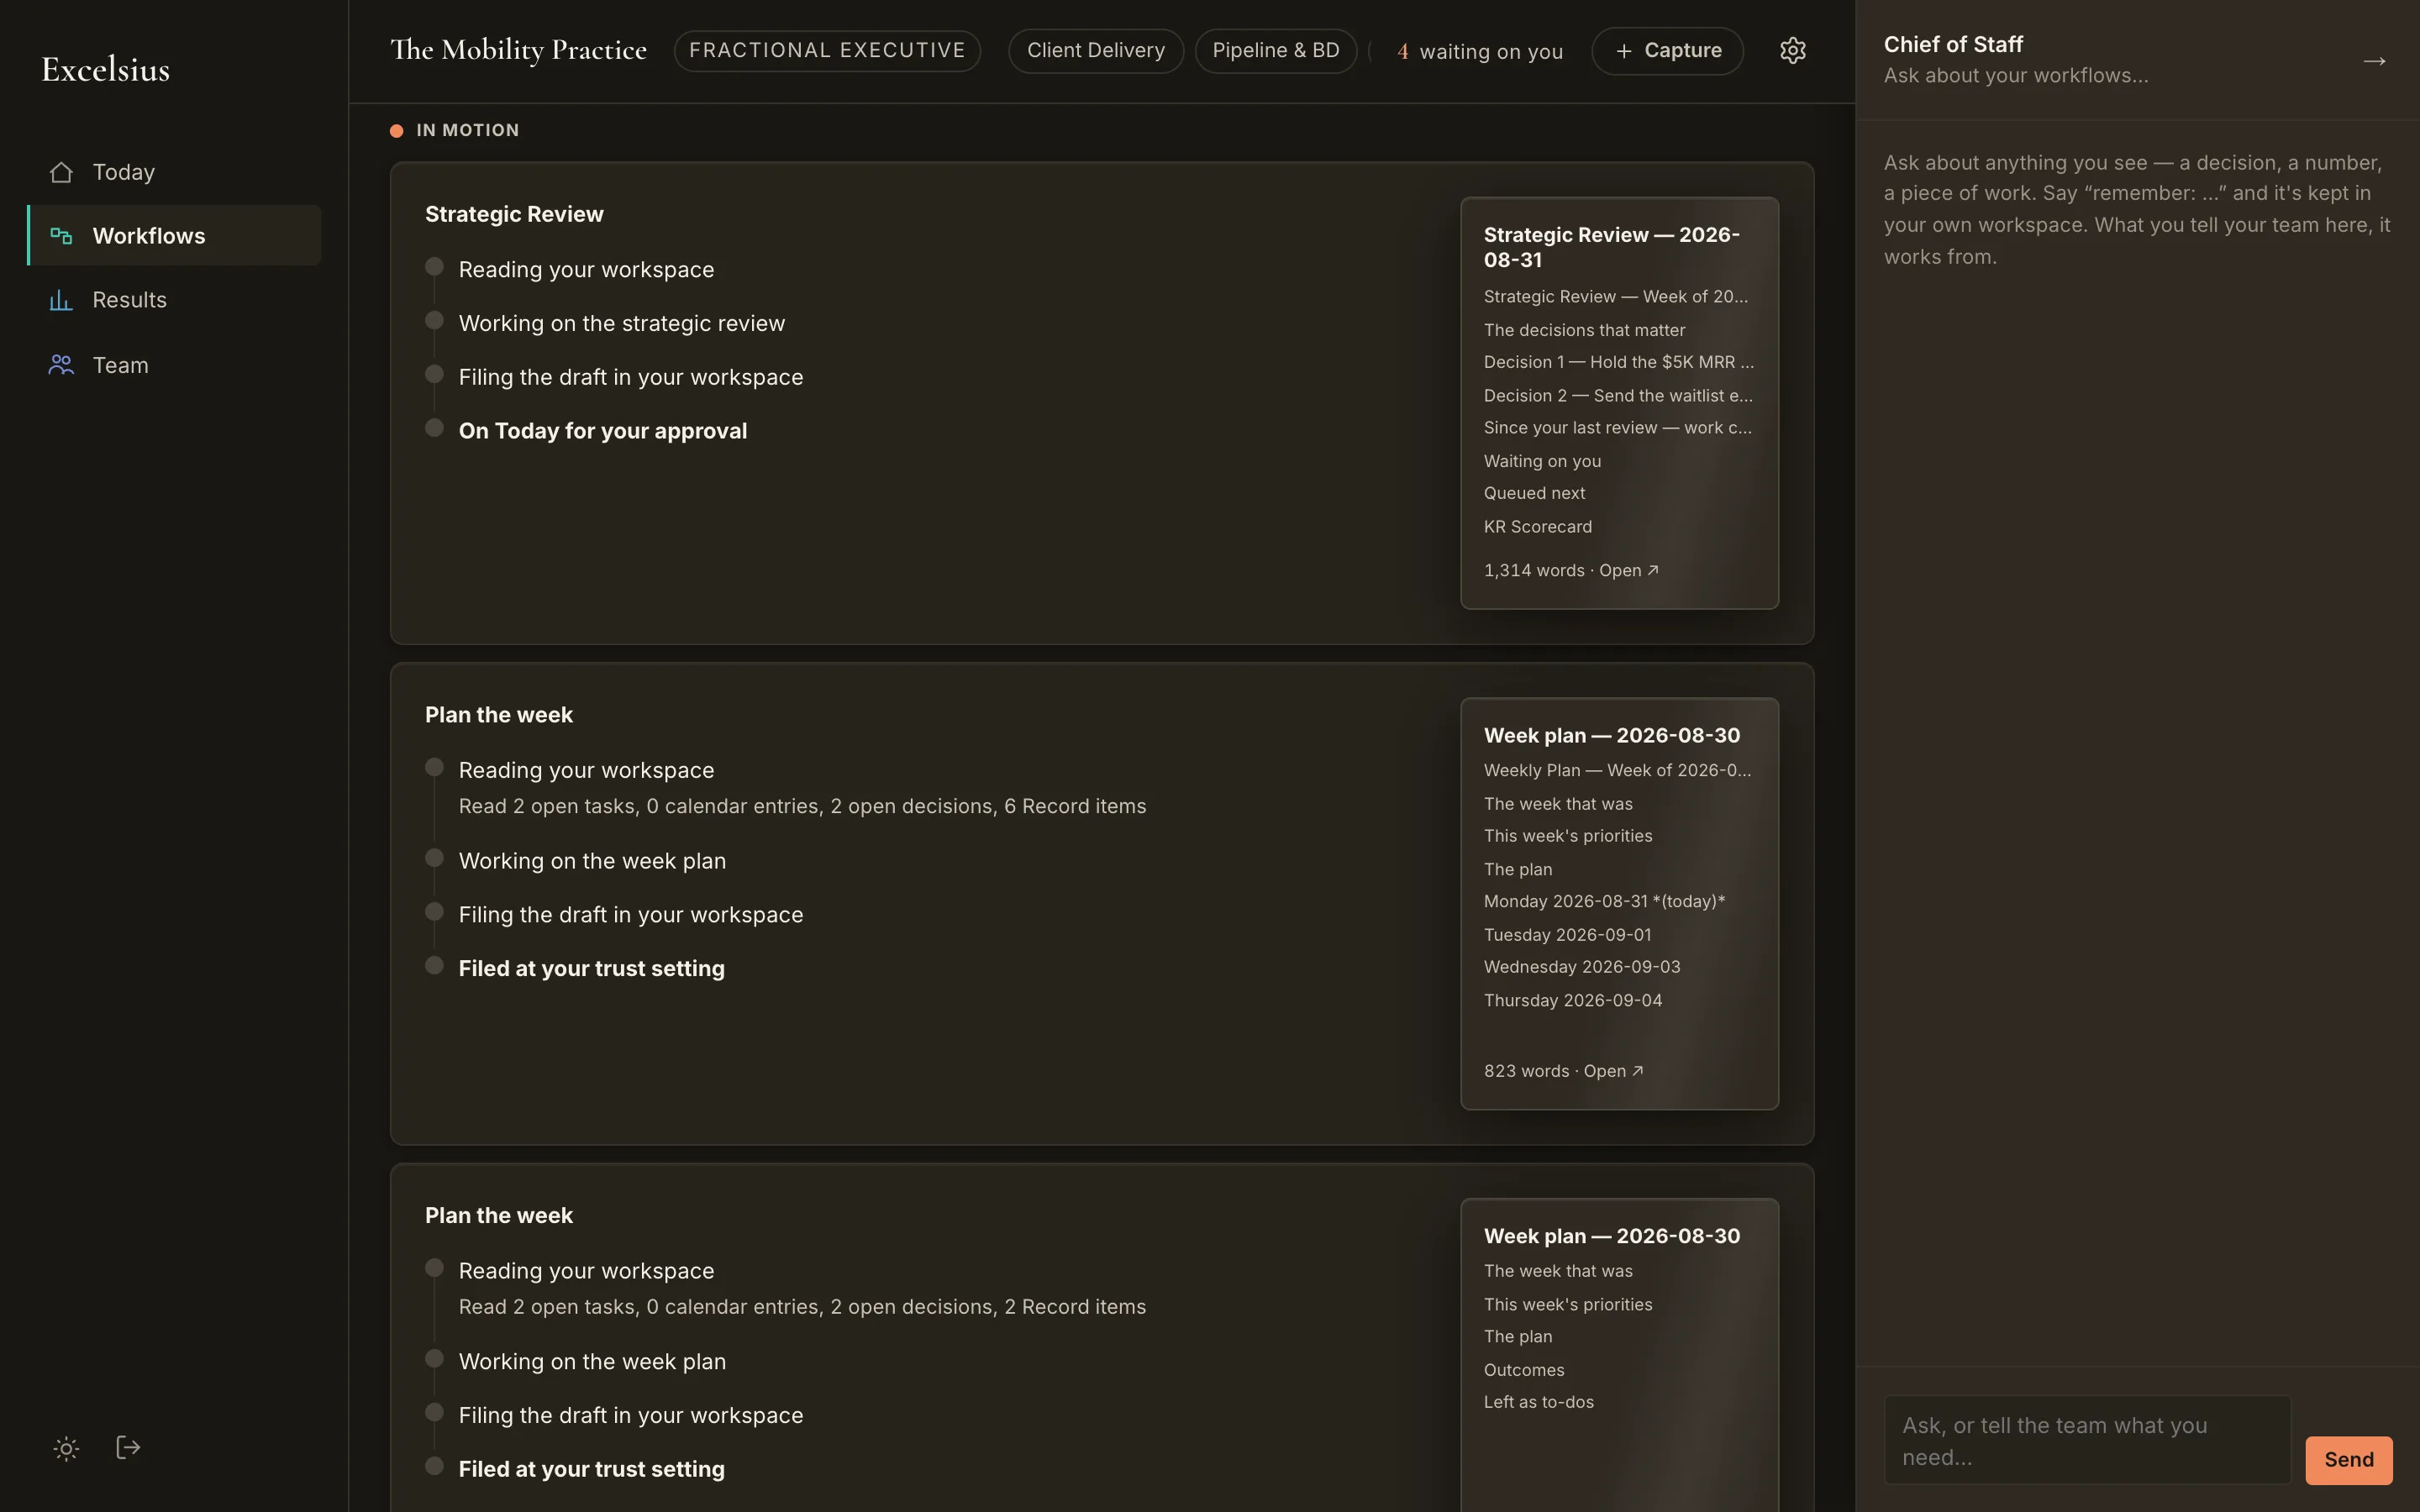
Task: Click the Fractional Executive badge
Action: (827, 51)
